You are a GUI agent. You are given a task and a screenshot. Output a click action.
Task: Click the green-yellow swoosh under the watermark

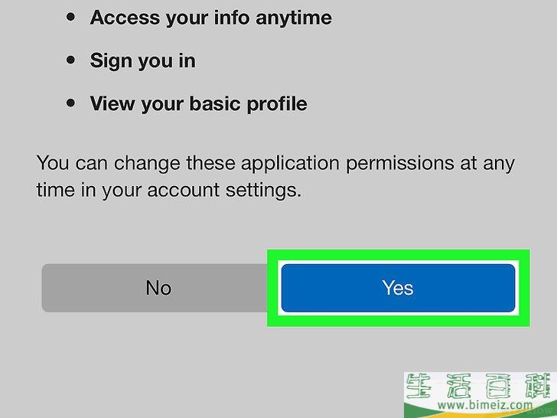click(x=480, y=413)
